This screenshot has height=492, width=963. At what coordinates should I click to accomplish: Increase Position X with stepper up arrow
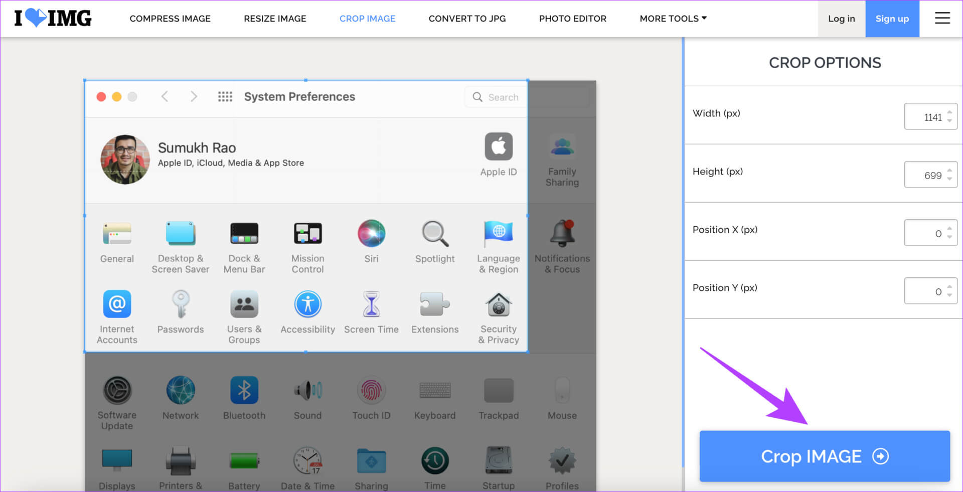[949, 229]
